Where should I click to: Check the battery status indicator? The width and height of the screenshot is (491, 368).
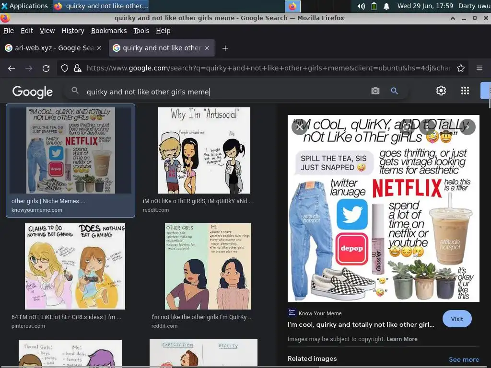[x=374, y=6]
